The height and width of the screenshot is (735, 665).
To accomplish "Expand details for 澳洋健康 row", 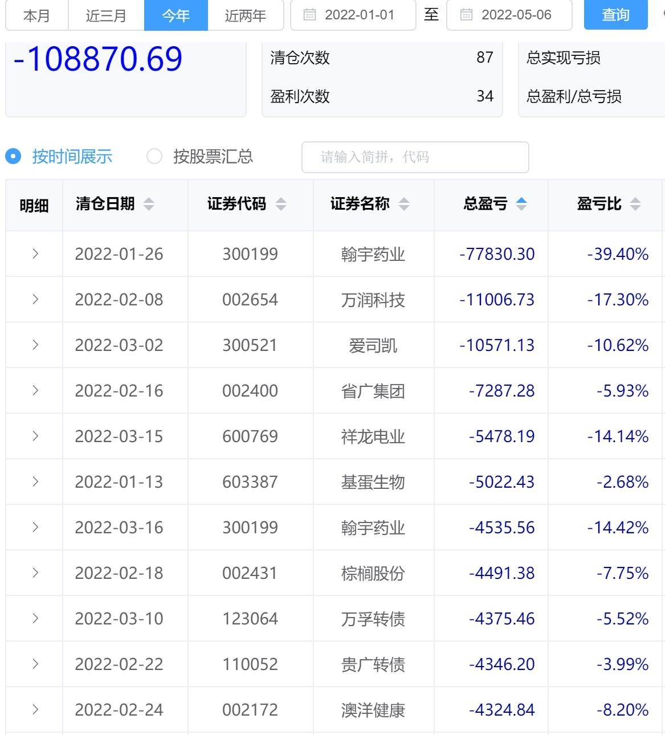I will tap(35, 709).
